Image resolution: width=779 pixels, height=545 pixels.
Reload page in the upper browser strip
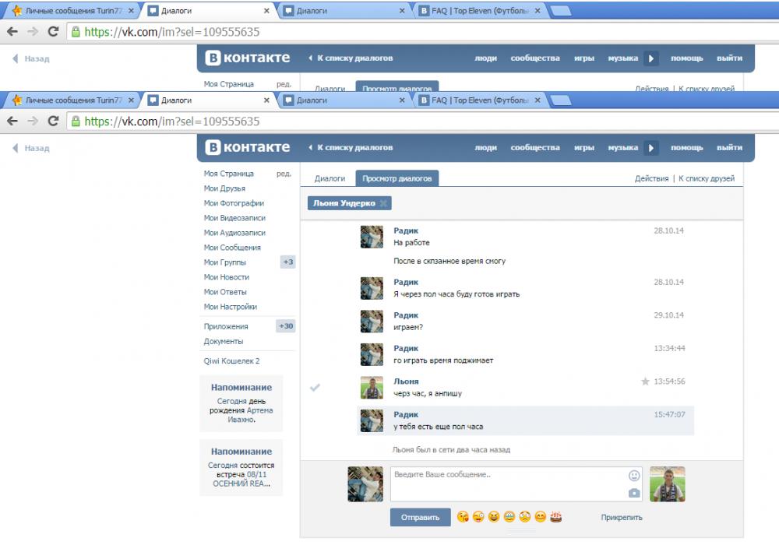click(53, 31)
